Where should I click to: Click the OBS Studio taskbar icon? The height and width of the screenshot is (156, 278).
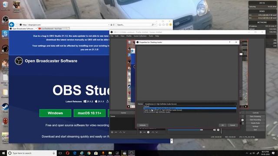click(x=131, y=153)
